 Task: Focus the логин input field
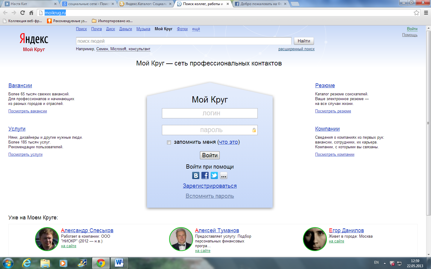point(210,113)
